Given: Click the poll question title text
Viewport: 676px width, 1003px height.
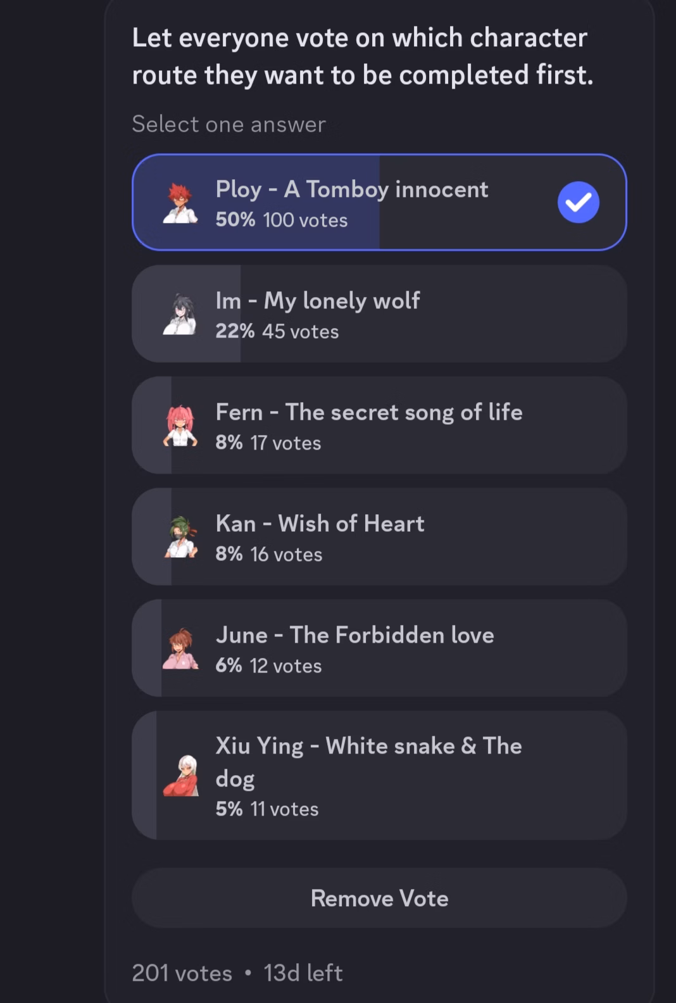Looking at the screenshot, I should 363,56.
